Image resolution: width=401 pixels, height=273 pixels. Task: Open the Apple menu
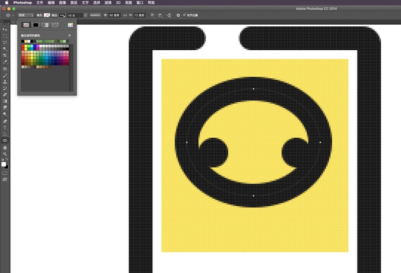7,3
